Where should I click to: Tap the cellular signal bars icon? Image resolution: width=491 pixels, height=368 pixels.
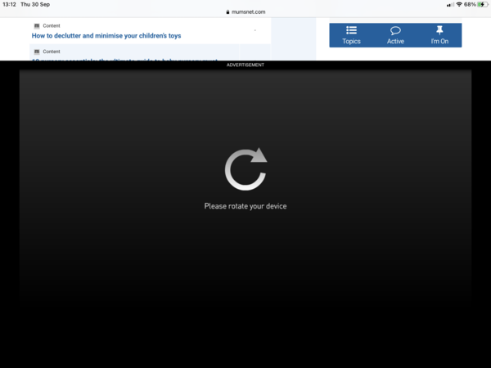click(x=450, y=4)
